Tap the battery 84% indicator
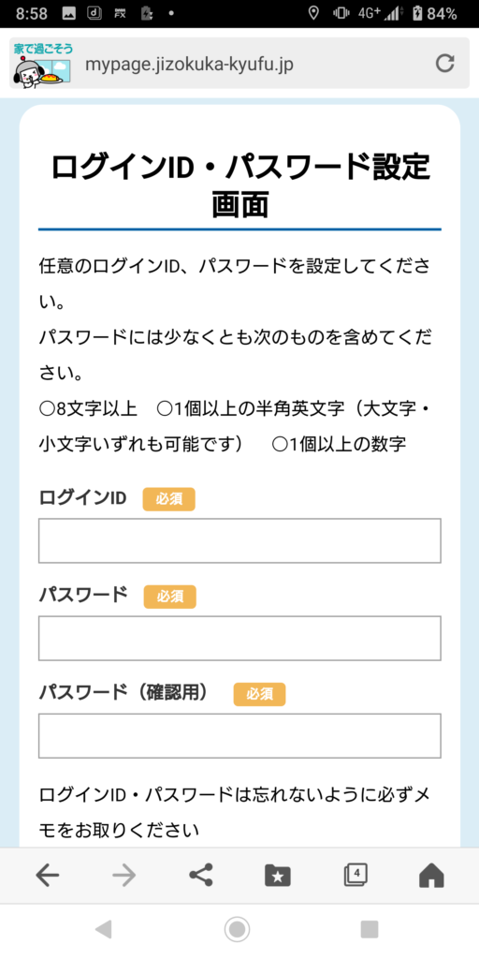The width and height of the screenshot is (479, 959). point(434,13)
